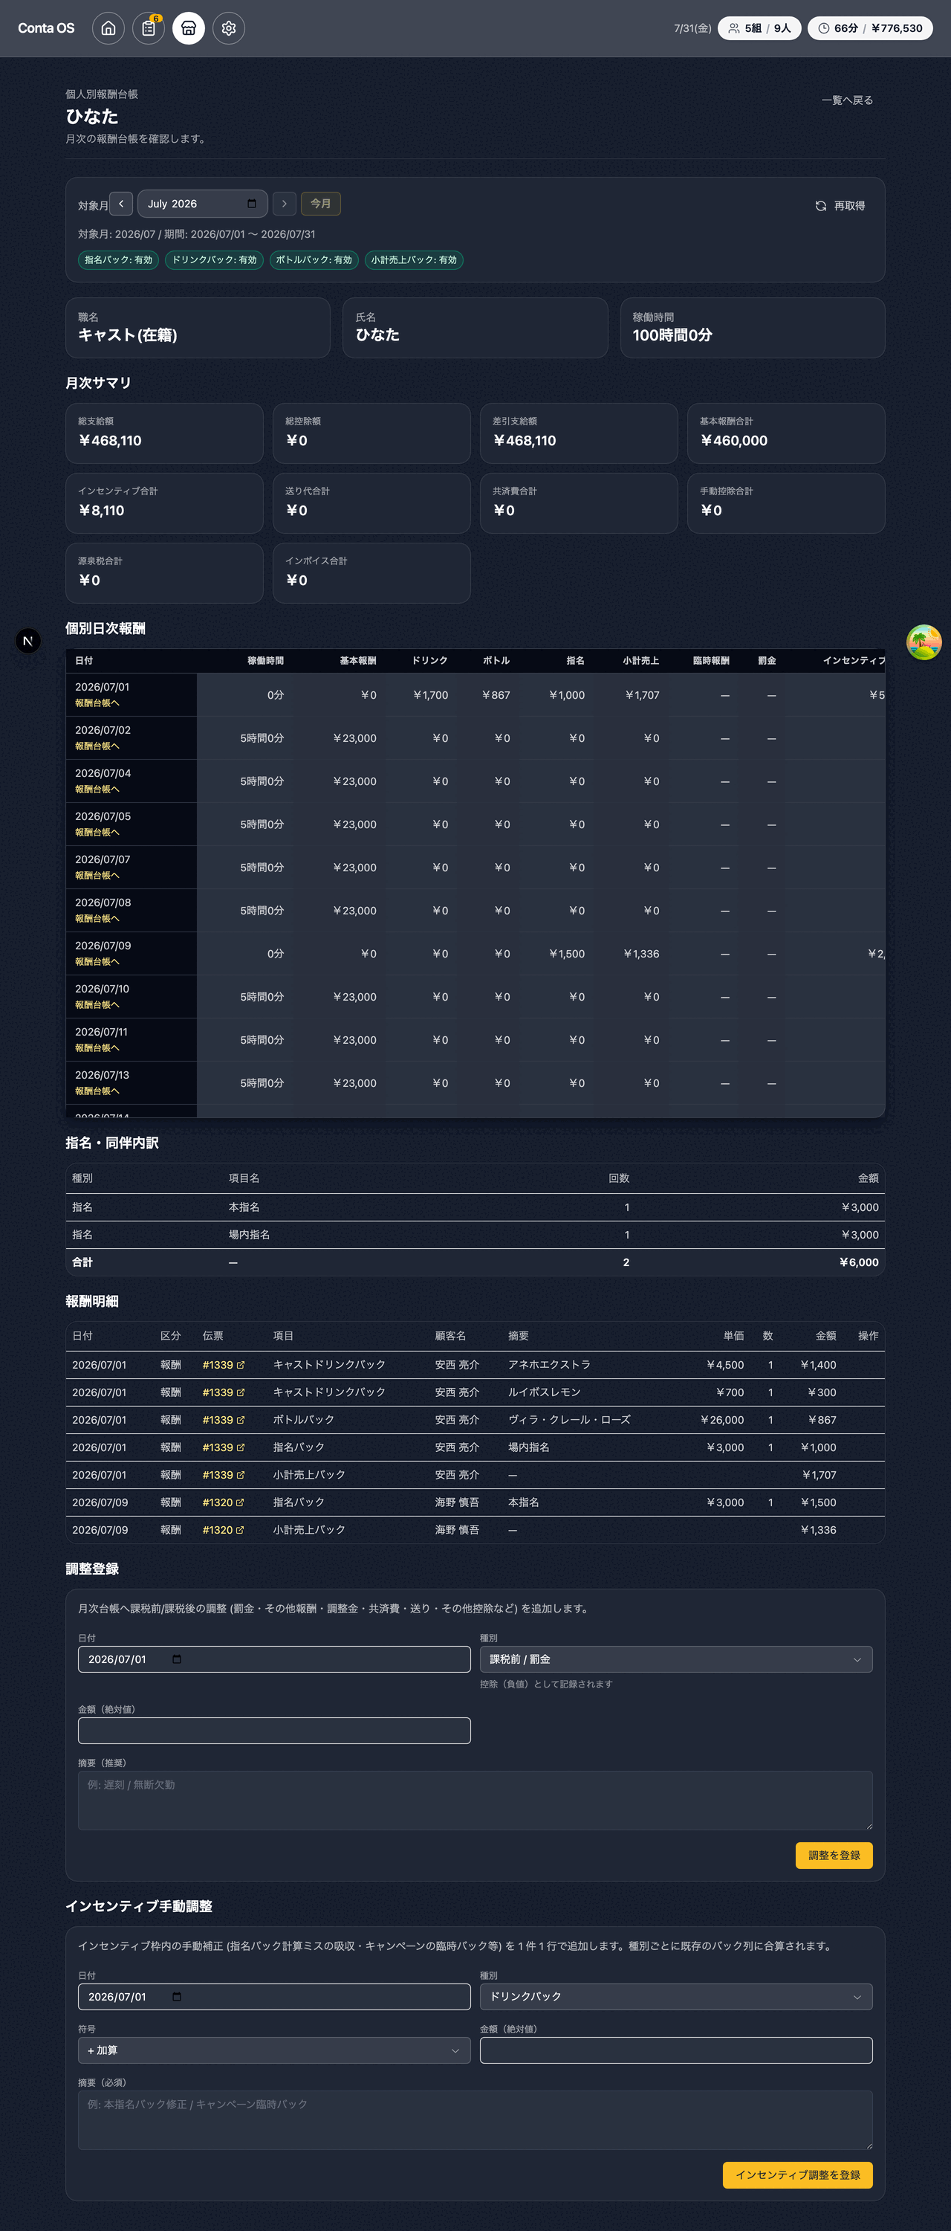This screenshot has width=951, height=2231.
Task: Open slip #1339 link in ¥1,707 小計売上バック row
Action: pos(223,1475)
